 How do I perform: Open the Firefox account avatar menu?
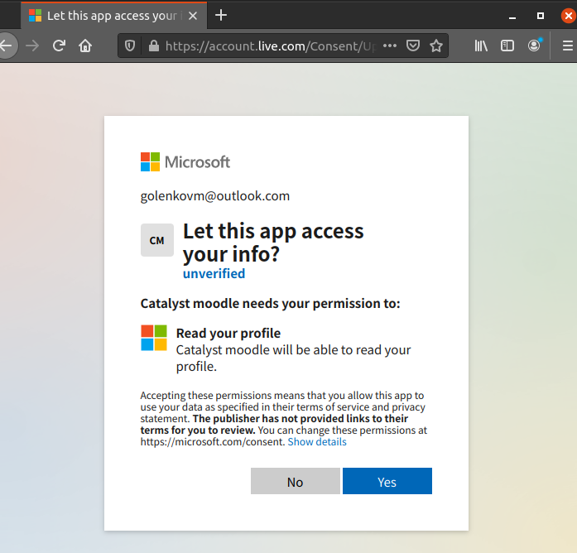(534, 46)
